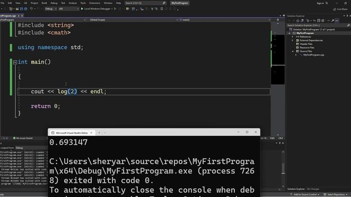
Task: Expand External Dependencies node
Action: point(292,40)
